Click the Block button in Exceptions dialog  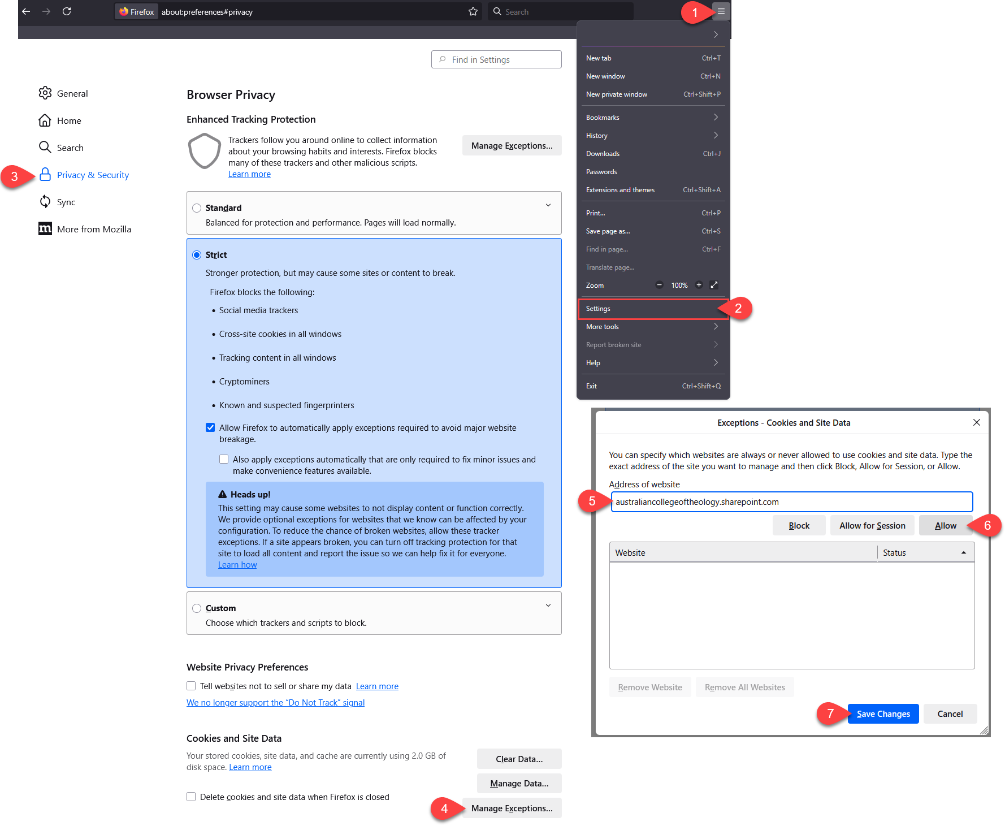(799, 525)
